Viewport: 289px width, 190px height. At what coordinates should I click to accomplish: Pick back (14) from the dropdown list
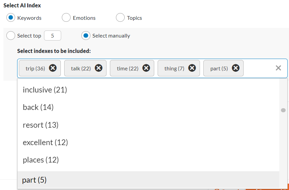tap(149, 107)
